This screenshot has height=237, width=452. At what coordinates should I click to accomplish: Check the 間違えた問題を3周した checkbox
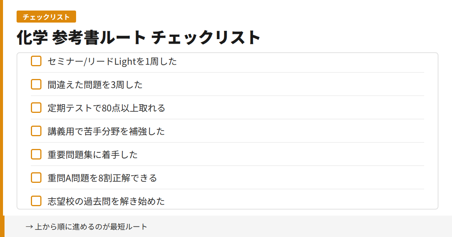coord(36,84)
